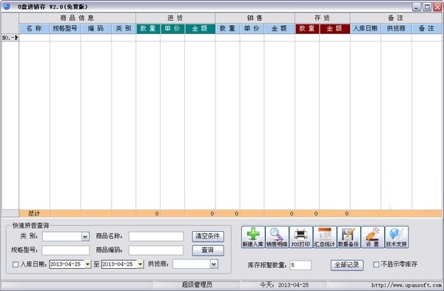Click the 清空条件 button
The height and width of the screenshot is (291, 444).
click(208, 236)
